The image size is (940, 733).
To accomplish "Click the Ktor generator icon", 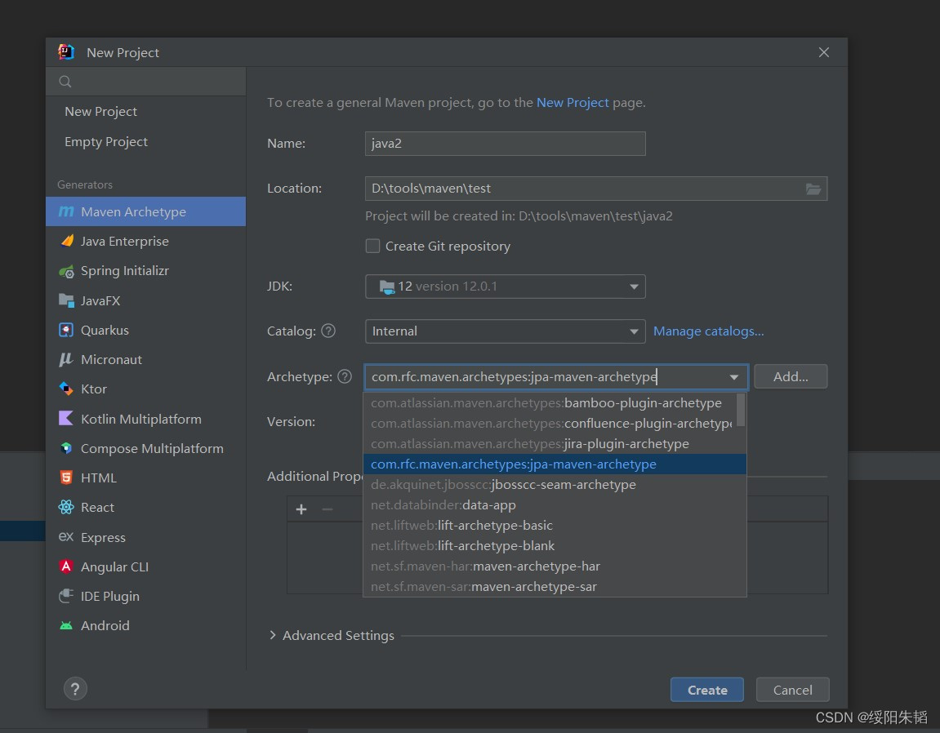I will (x=66, y=389).
